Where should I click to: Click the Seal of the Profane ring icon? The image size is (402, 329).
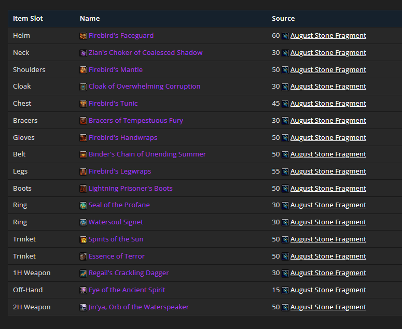coord(83,205)
